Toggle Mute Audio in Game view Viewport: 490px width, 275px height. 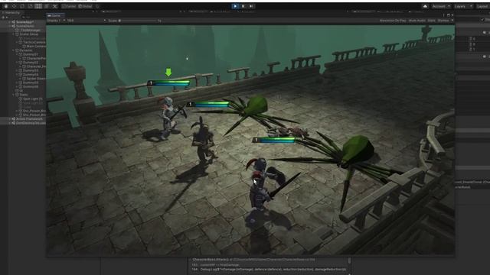[x=416, y=21]
